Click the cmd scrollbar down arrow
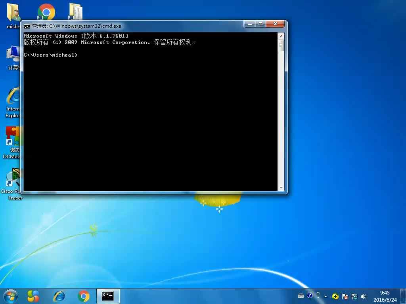 pyautogui.click(x=281, y=188)
